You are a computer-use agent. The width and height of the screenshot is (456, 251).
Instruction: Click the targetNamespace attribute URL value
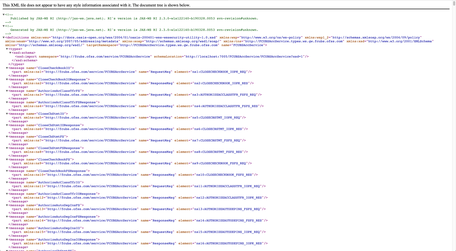169,45
